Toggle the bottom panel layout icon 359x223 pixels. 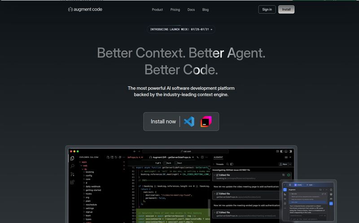pyautogui.click(x=286, y=152)
